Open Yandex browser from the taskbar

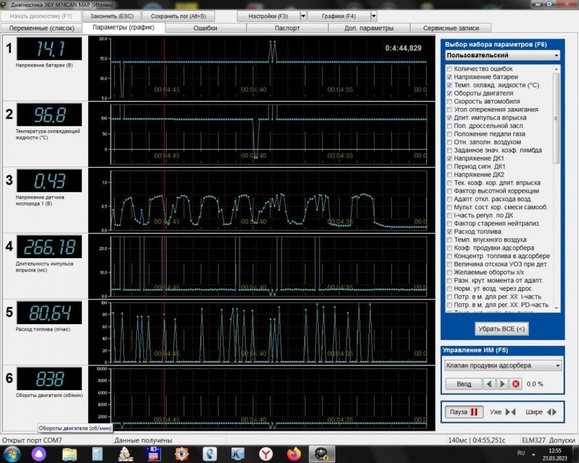[x=265, y=454]
